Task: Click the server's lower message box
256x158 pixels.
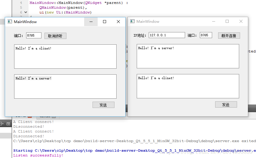Action: (65, 86)
